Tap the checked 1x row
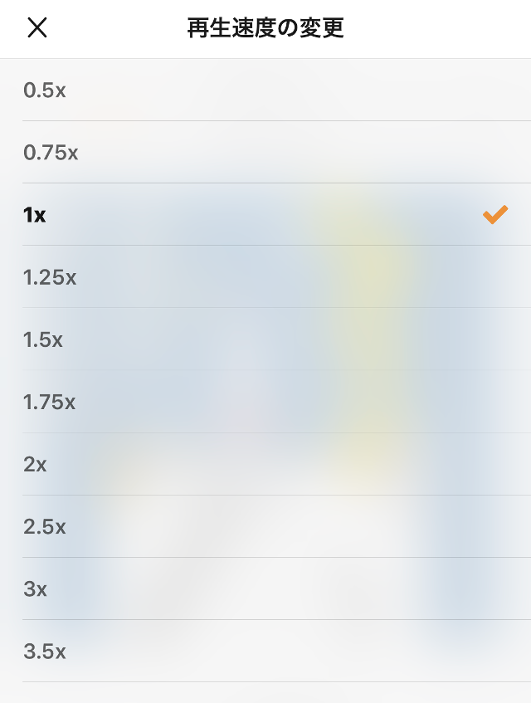 click(x=265, y=215)
